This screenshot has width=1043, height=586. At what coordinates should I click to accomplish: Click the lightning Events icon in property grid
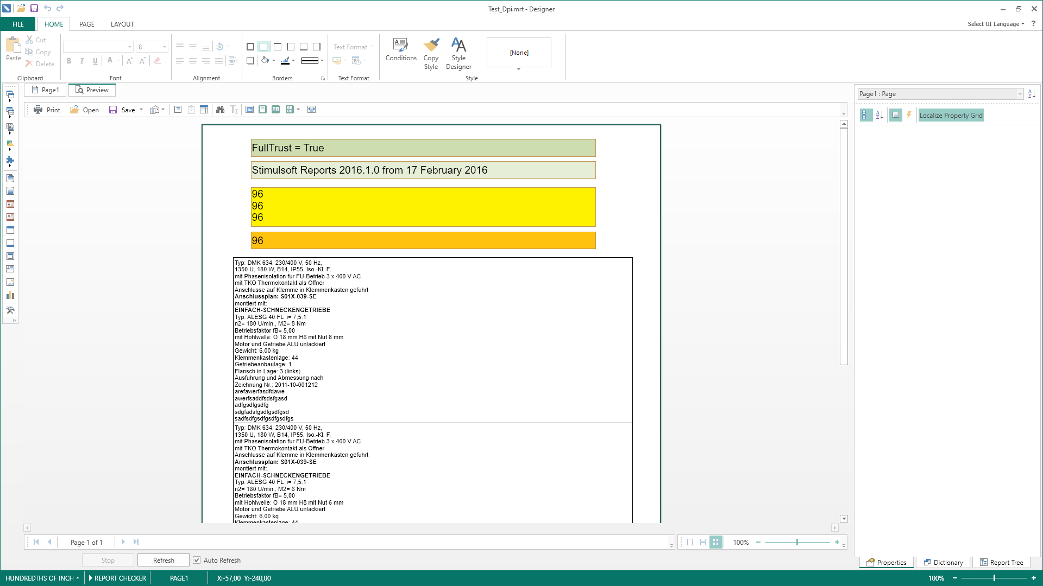pos(909,115)
